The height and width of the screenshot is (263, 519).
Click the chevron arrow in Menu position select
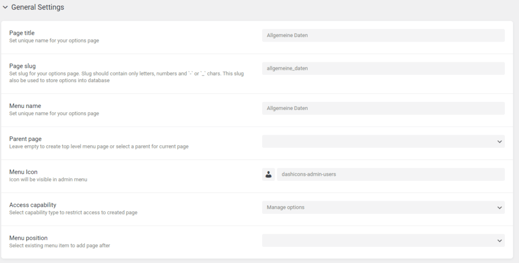pyautogui.click(x=499, y=240)
